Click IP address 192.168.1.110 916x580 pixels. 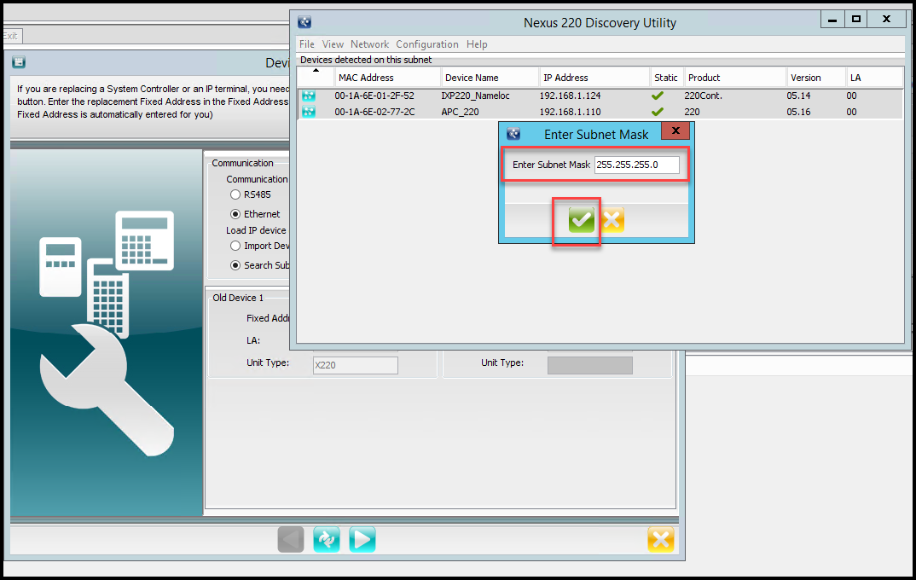click(x=570, y=112)
